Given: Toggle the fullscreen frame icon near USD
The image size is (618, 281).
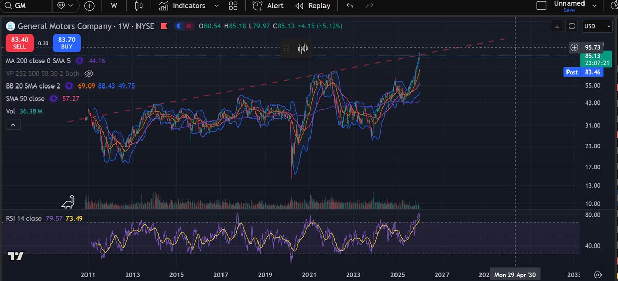Looking at the screenshot, I should click(571, 26).
